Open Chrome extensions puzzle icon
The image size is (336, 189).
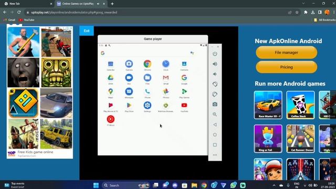(306, 12)
